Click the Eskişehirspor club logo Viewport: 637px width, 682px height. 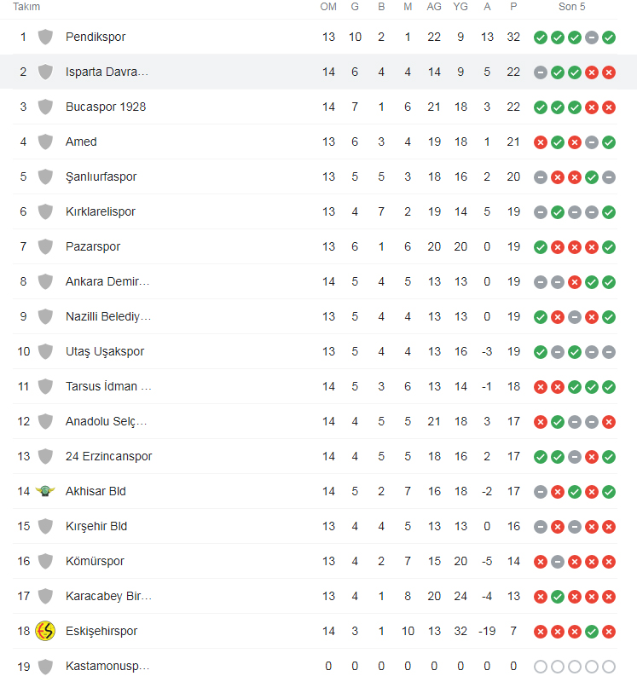click(45, 631)
